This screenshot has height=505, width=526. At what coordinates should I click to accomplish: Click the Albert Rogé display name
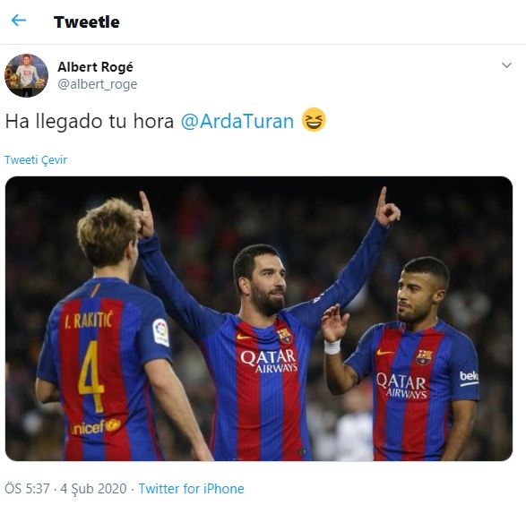[95, 67]
